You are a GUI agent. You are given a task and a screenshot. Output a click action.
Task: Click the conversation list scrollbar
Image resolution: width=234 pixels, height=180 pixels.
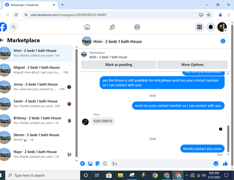coord(76,103)
